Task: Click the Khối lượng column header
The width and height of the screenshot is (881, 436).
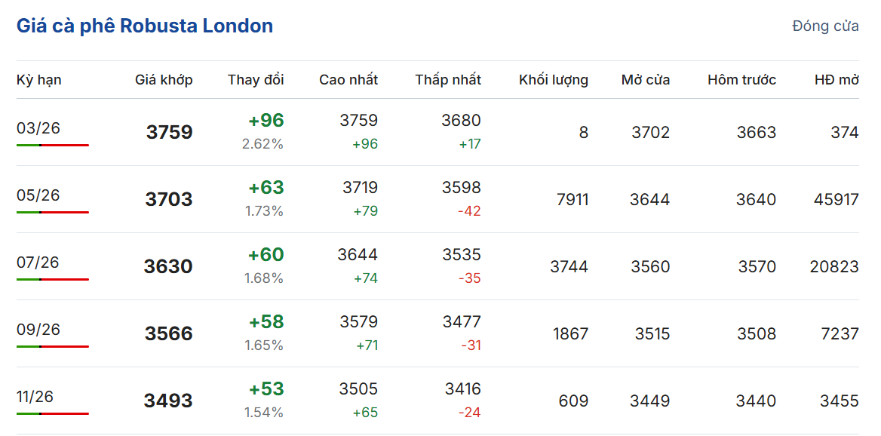Action: [x=554, y=80]
